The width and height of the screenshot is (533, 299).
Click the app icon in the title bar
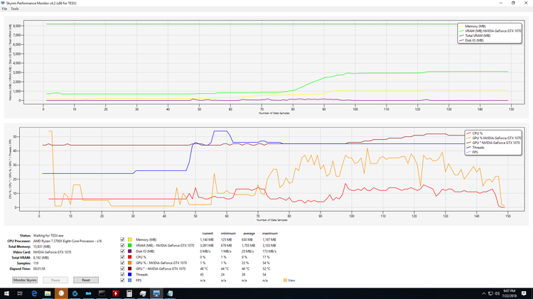3,3
